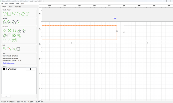Add a new layer with plus button
173x103 pixels.
tap(6, 96)
